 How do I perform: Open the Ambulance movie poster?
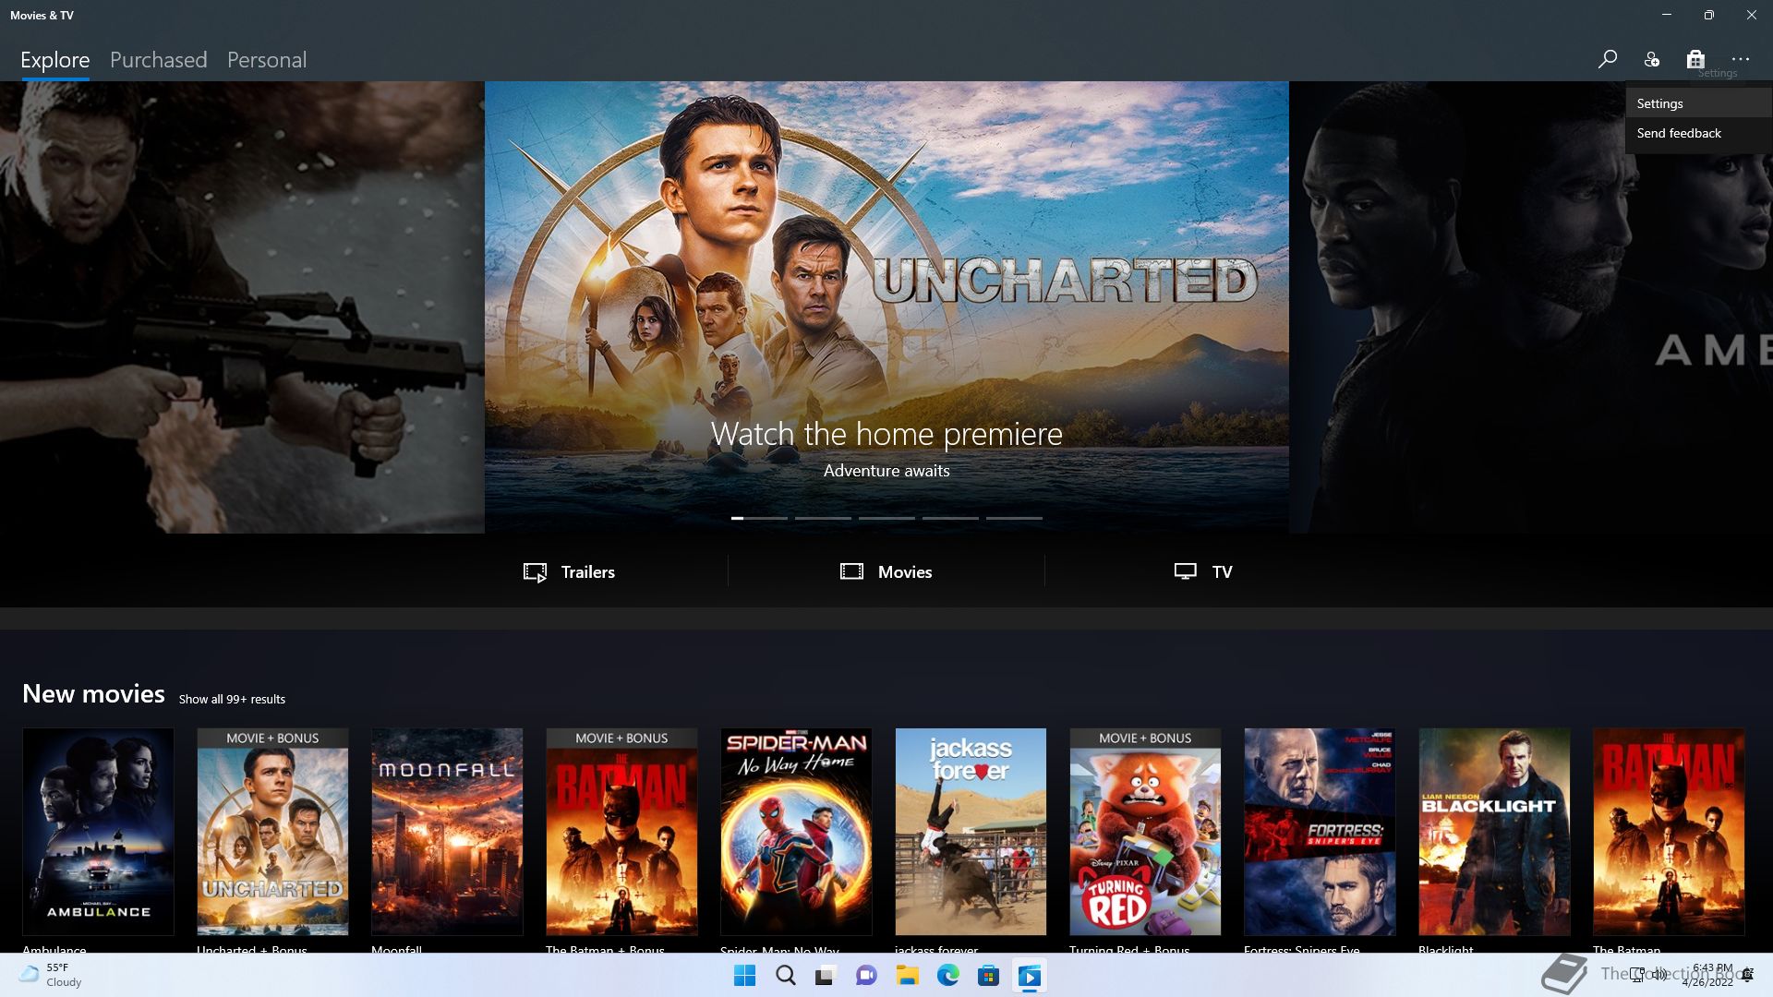click(98, 832)
